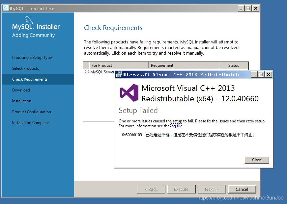
Task: Select Choosing a Setup Type step
Action: tap(32, 58)
